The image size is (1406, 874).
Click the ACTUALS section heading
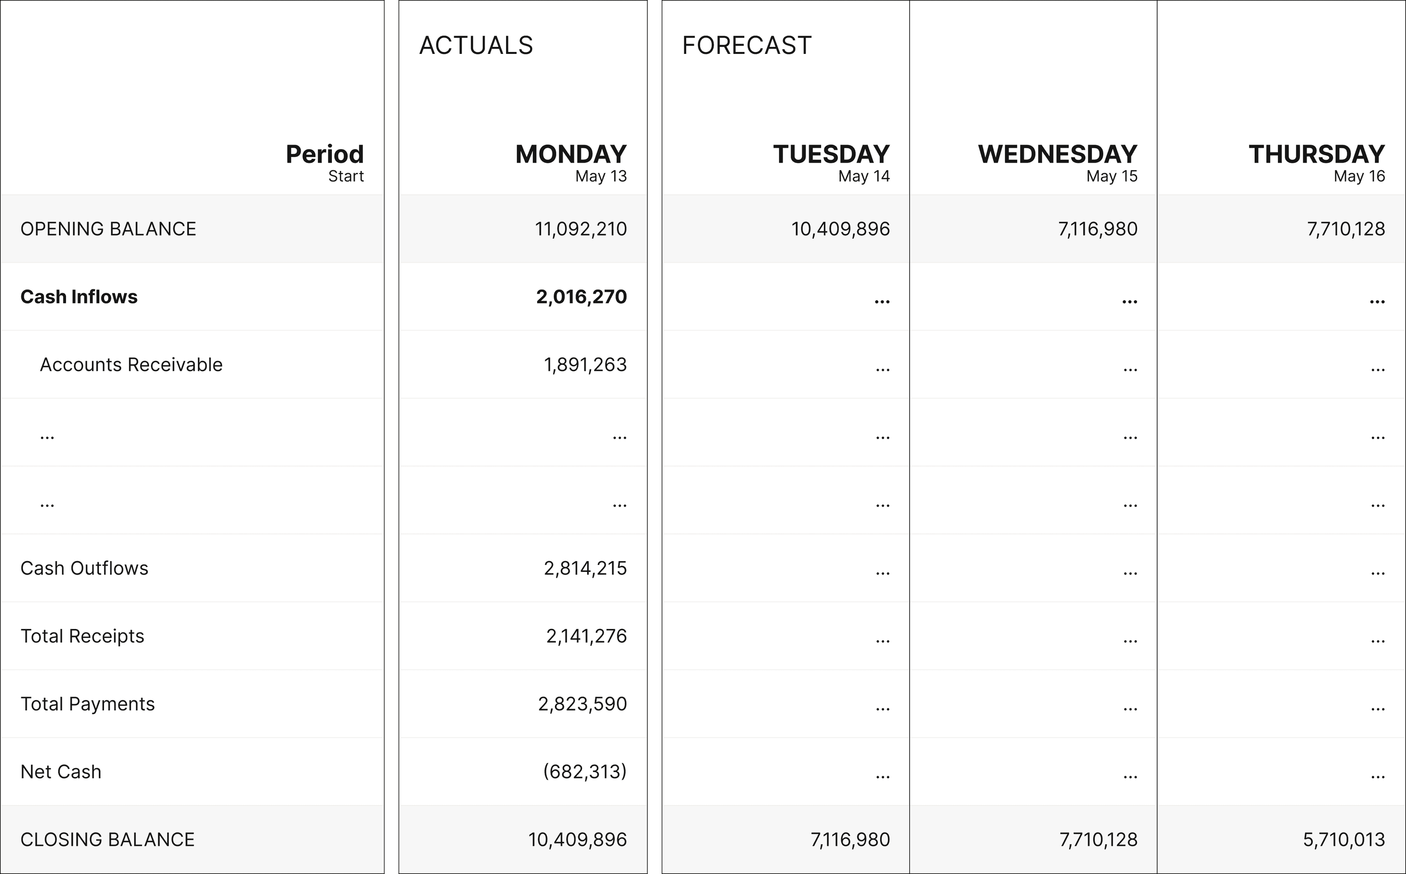pos(475,45)
